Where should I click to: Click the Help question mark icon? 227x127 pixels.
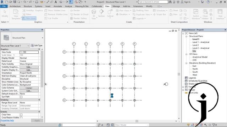click(208, 2)
